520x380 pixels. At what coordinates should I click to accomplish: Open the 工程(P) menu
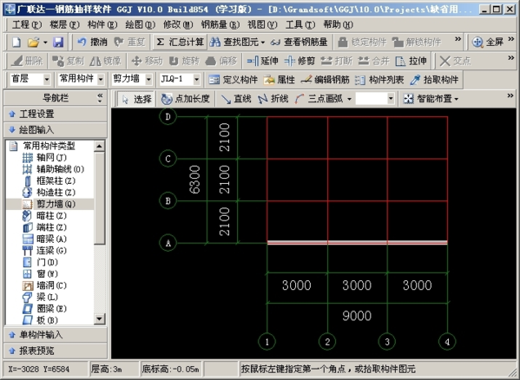[x=27, y=24]
